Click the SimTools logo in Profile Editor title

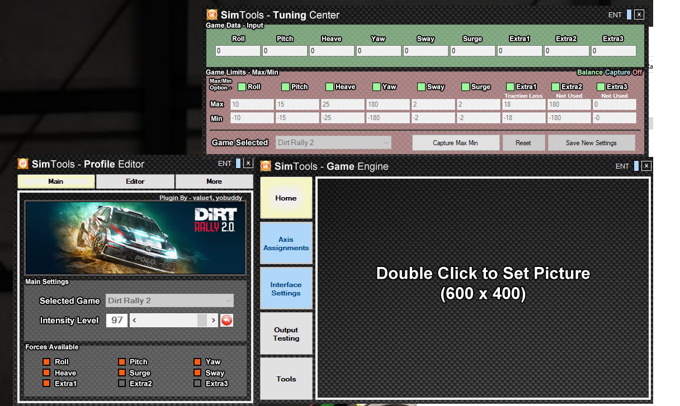coord(23,164)
